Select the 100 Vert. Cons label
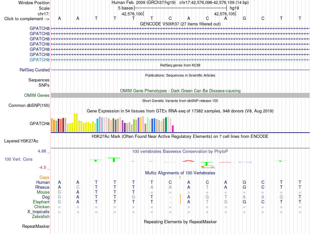310x234 pixels. [x=18, y=159]
